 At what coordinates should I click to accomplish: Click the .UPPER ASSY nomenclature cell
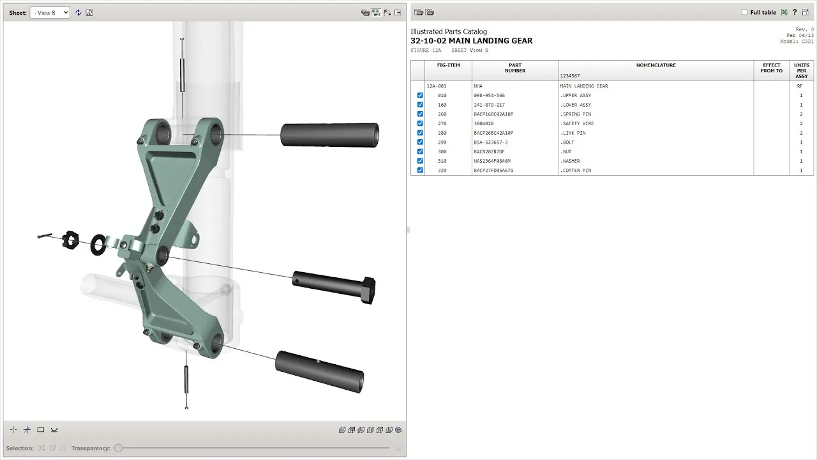coord(576,95)
